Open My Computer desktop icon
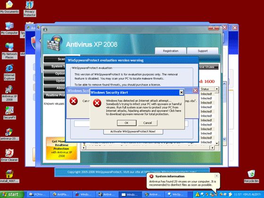This screenshot has width=264, height=198. [9, 28]
